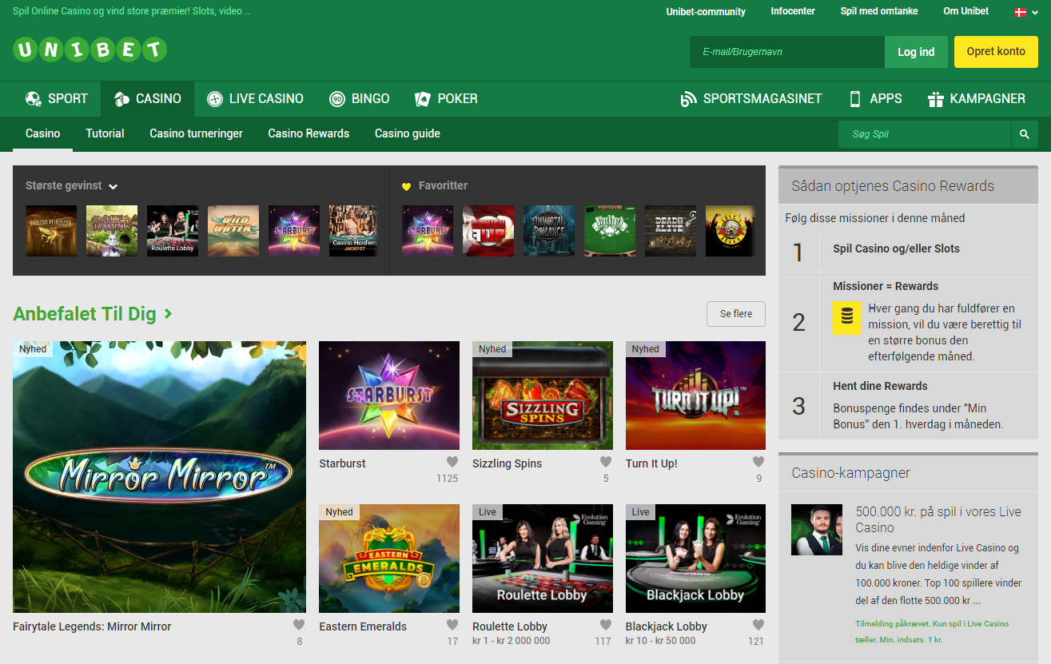Image resolution: width=1051 pixels, height=664 pixels.
Task: Click the Opret konto button
Action: click(x=996, y=51)
